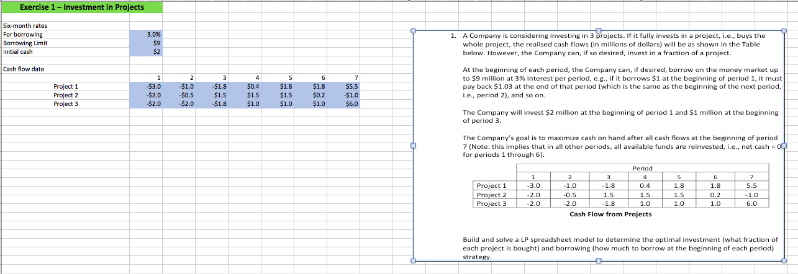
Task: Select Project 1 period 2 cell showing -$1.0
Action: [x=179, y=87]
